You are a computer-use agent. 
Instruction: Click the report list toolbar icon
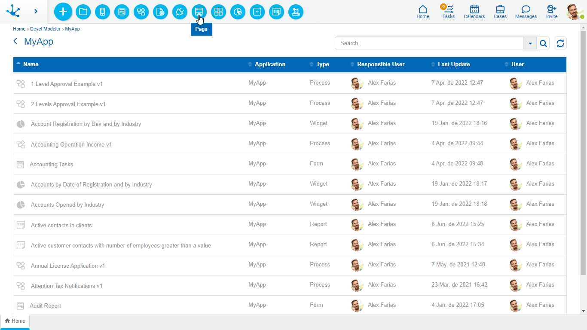point(276,12)
